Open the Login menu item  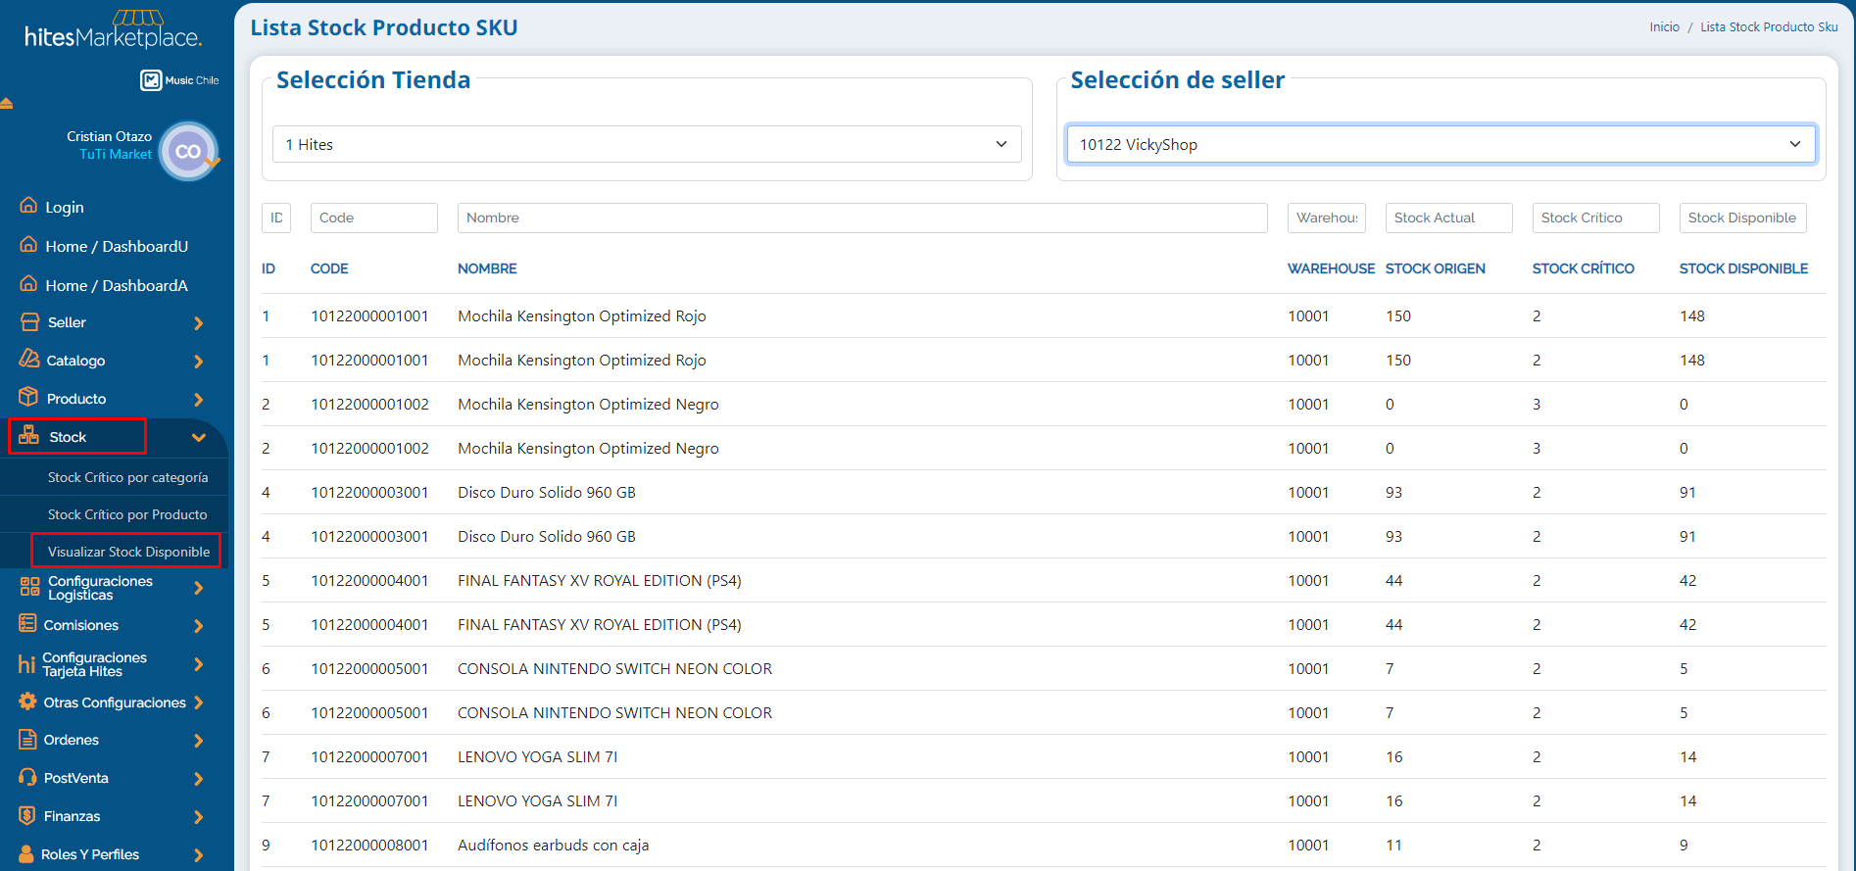click(65, 207)
